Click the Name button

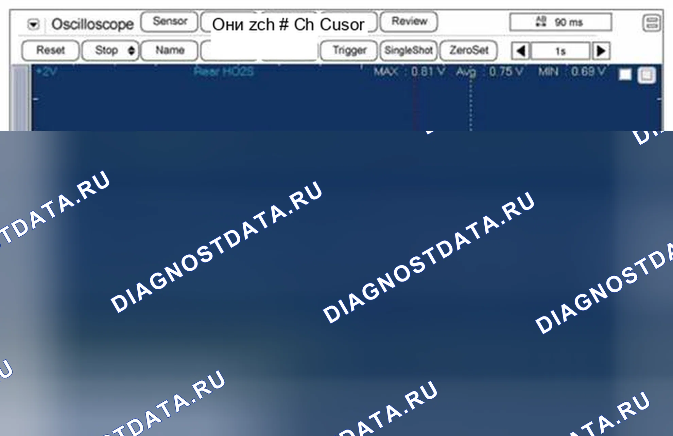click(170, 50)
